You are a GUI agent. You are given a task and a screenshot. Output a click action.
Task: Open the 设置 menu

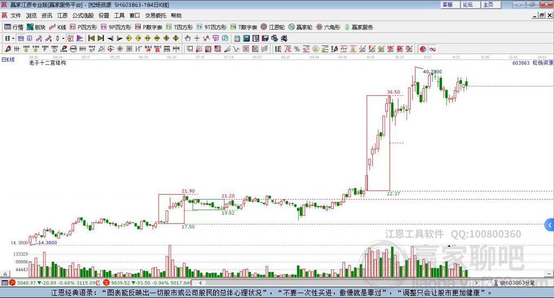coord(104,16)
